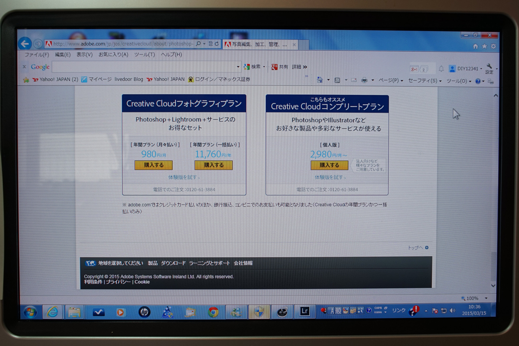The height and width of the screenshot is (346, 519).
Task: Show hidden tray icons arrow
Action: tap(426, 311)
